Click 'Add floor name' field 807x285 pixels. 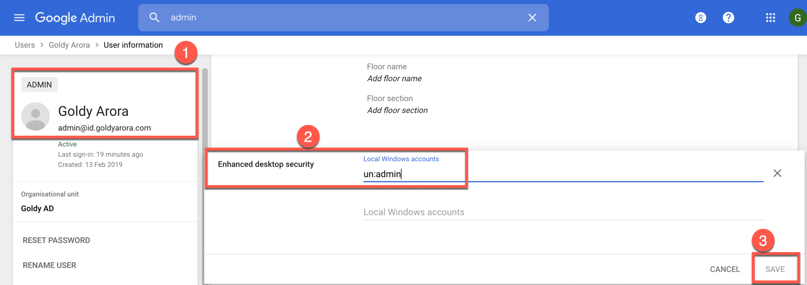[x=394, y=78]
